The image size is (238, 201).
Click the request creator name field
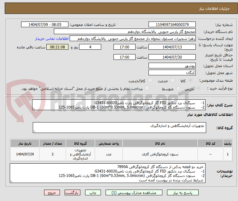click(133, 39)
